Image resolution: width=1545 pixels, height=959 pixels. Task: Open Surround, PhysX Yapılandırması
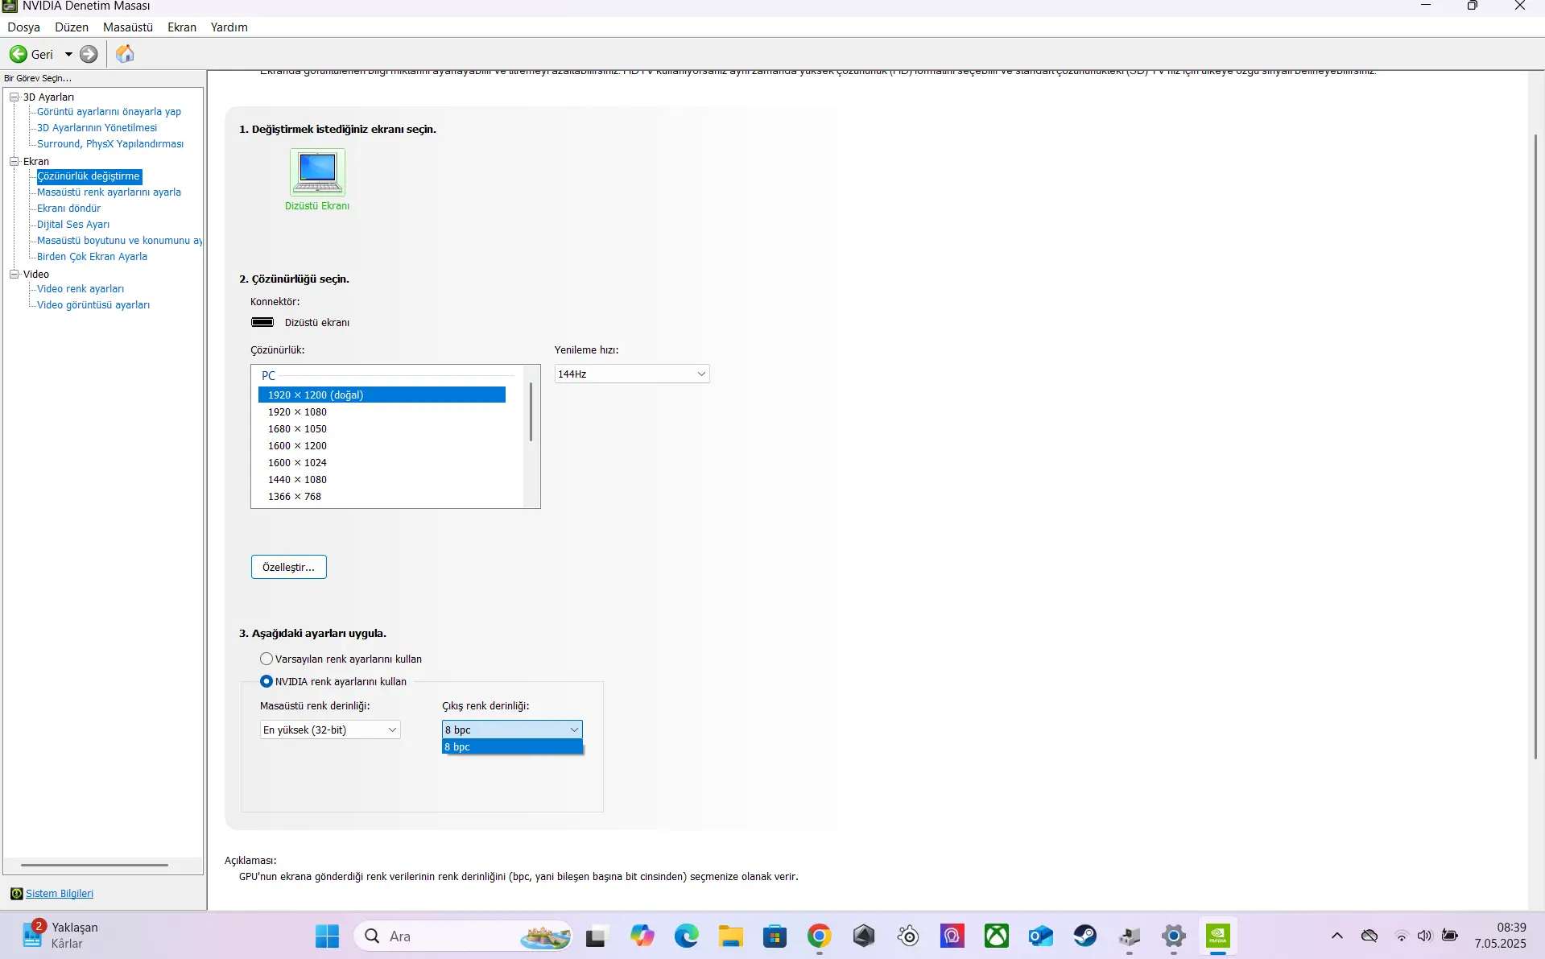point(110,144)
